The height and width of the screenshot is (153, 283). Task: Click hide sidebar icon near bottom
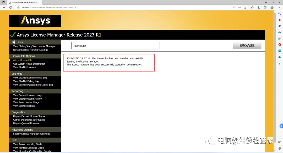pos(280,142)
